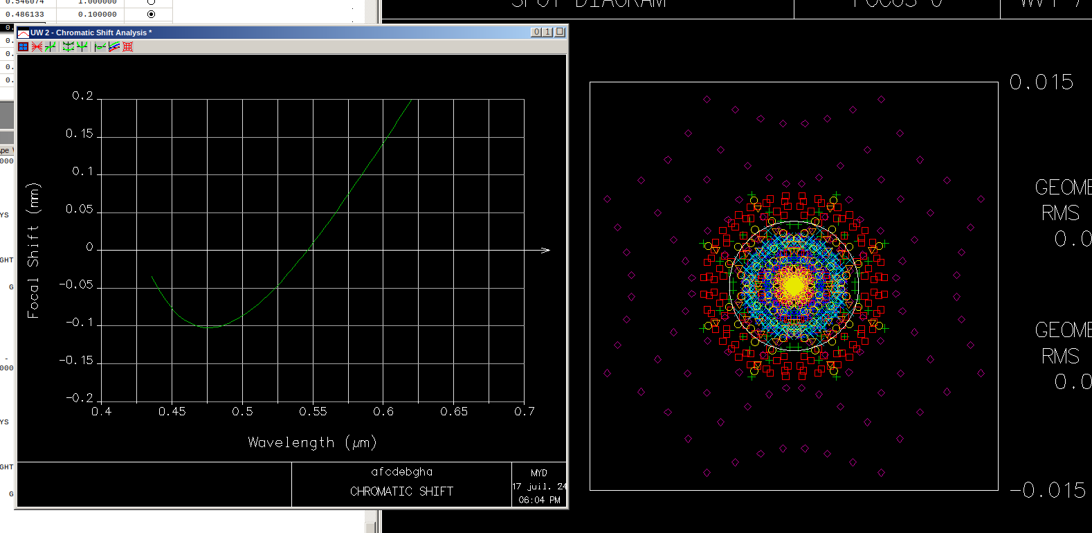Click the maximize square on the Chromatic Shift window
Image resolution: width=1092 pixels, height=533 pixels.
[560, 32]
